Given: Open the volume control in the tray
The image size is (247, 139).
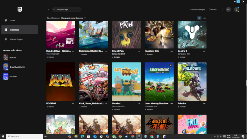Looking at the screenshot, I should pos(221,137).
